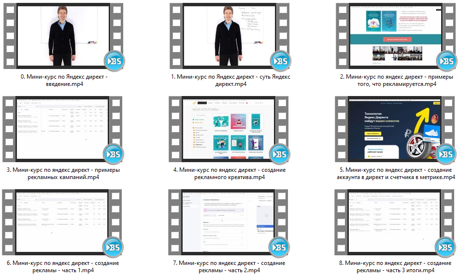The image size is (459, 277).
Task: Select file name '5. ... создание аккаунта в директ и счетчика в метрике.mp4'
Action: click(396, 173)
